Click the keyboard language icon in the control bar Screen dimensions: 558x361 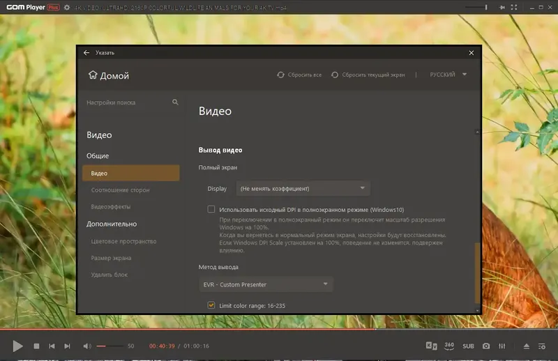pyautogui.click(x=431, y=346)
